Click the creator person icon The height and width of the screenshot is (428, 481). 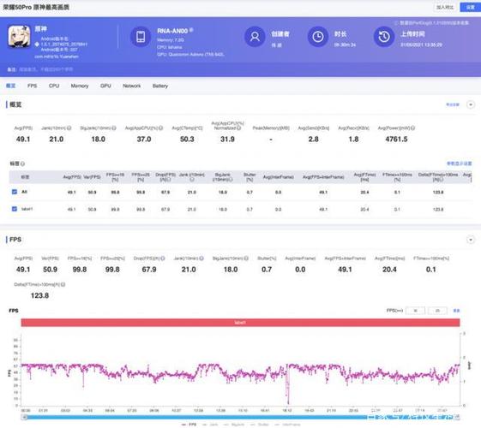coord(255,37)
